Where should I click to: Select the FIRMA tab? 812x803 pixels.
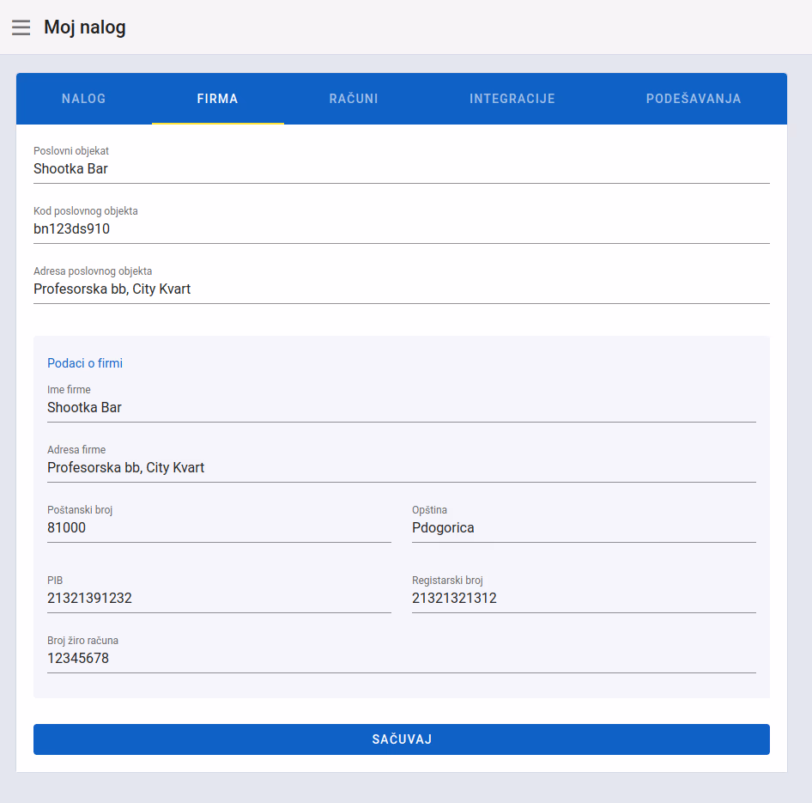click(x=217, y=99)
